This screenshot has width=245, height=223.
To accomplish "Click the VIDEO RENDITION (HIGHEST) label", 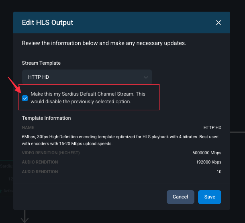I will 51,153.
